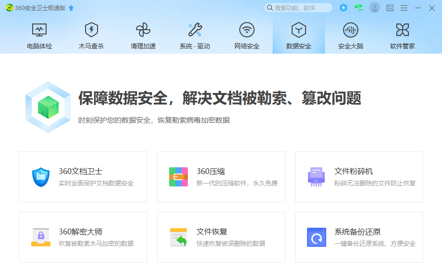Open the hamburger main menu
Image resolution: width=442 pixels, height=278 pixels.
(x=404, y=8)
